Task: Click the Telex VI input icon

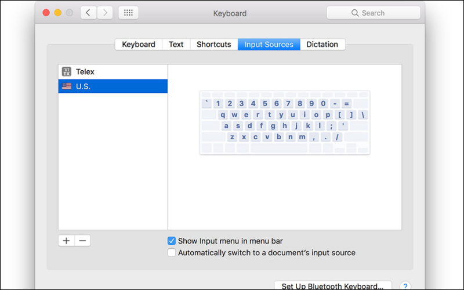Action: click(x=67, y=72)
